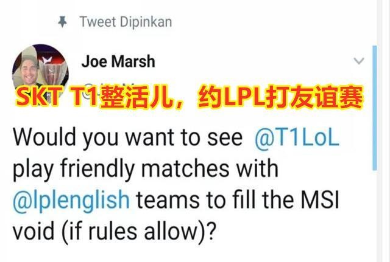The width and height of the screenshot is (390, 262).
Task: Open Joe Marsh's profile avatar
Action: (40, 72)
